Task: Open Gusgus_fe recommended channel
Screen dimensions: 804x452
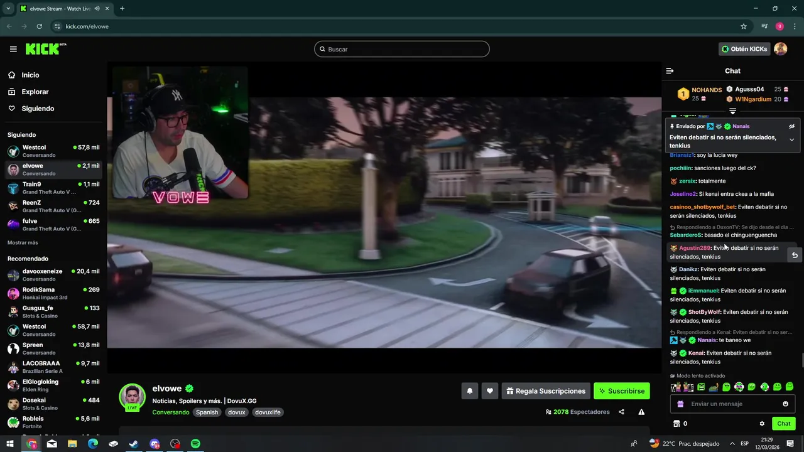Action: pos(53,312)
